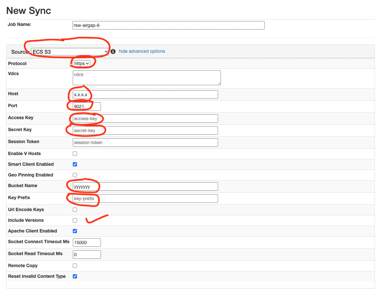Enable the Include Versions checkbox

pos(75,220)
